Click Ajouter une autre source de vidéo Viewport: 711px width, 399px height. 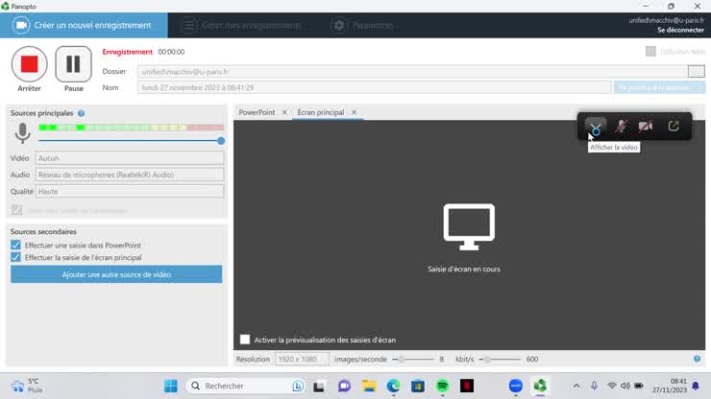tap(116, 274)
